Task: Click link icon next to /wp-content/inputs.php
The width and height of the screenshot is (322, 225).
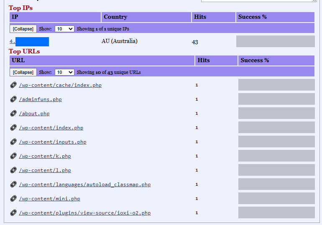Action: 13,142
